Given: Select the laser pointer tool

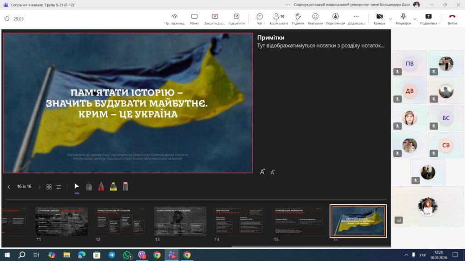Looking at the screenshot, I should tap(89, 186).
